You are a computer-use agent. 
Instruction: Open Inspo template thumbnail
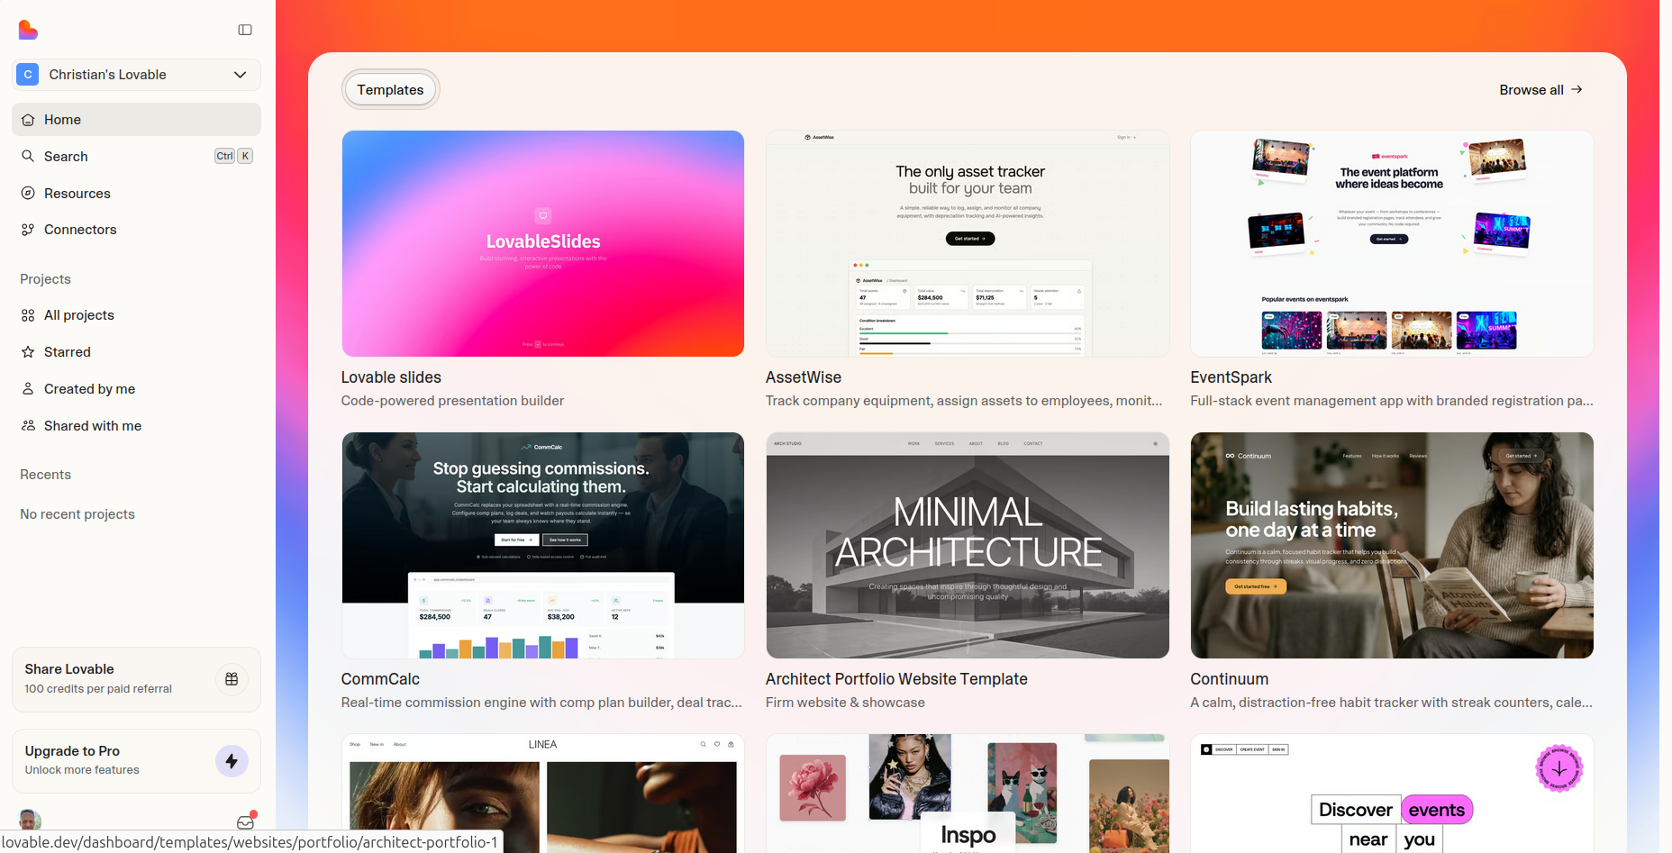click(x=968, y=793)
